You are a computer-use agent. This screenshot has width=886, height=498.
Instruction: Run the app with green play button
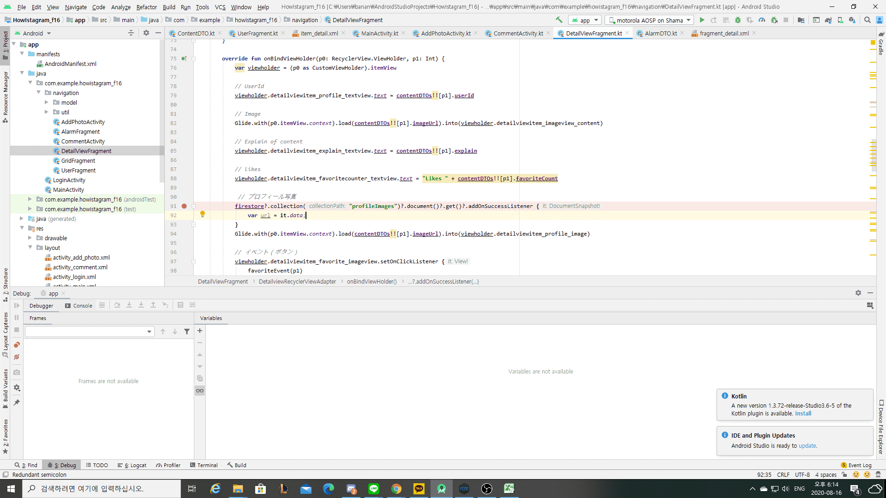pos(702,20)
